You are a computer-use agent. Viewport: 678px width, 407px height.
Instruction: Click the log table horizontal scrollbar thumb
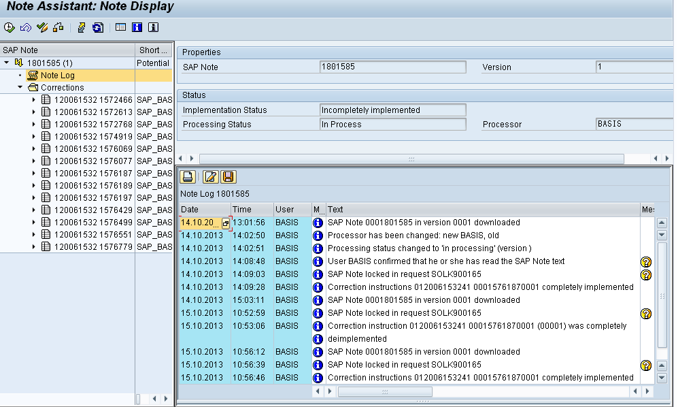click(x=385, y=391)
